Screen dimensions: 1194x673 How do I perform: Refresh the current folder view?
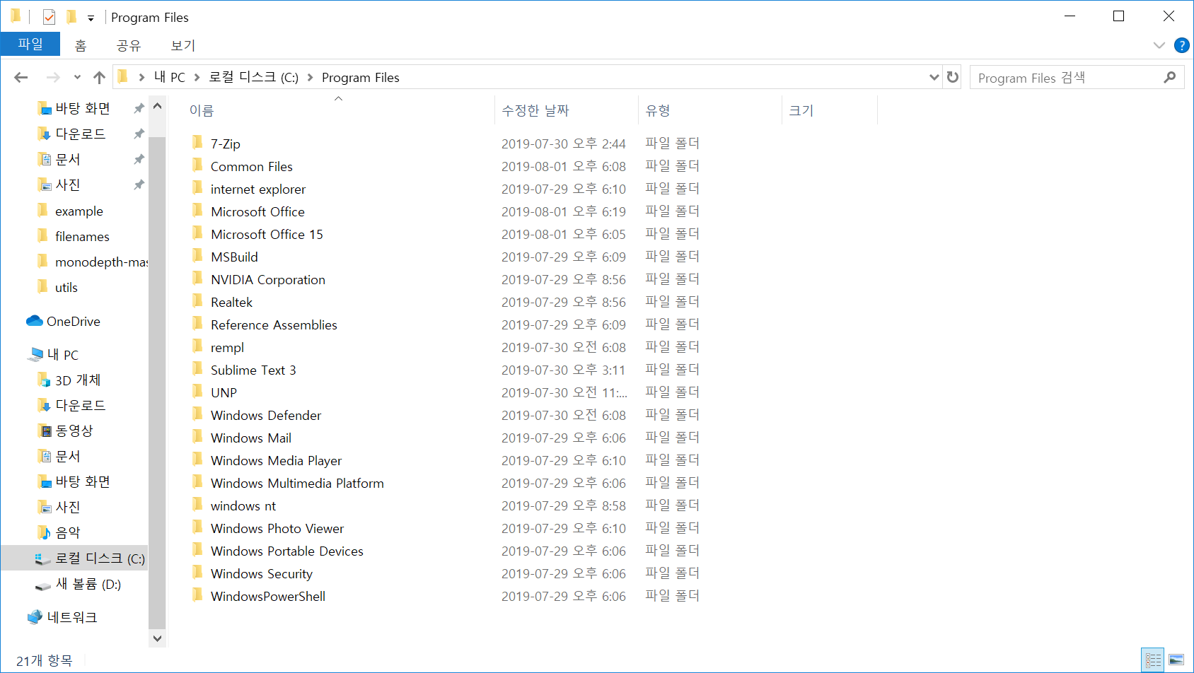[953, 77]
